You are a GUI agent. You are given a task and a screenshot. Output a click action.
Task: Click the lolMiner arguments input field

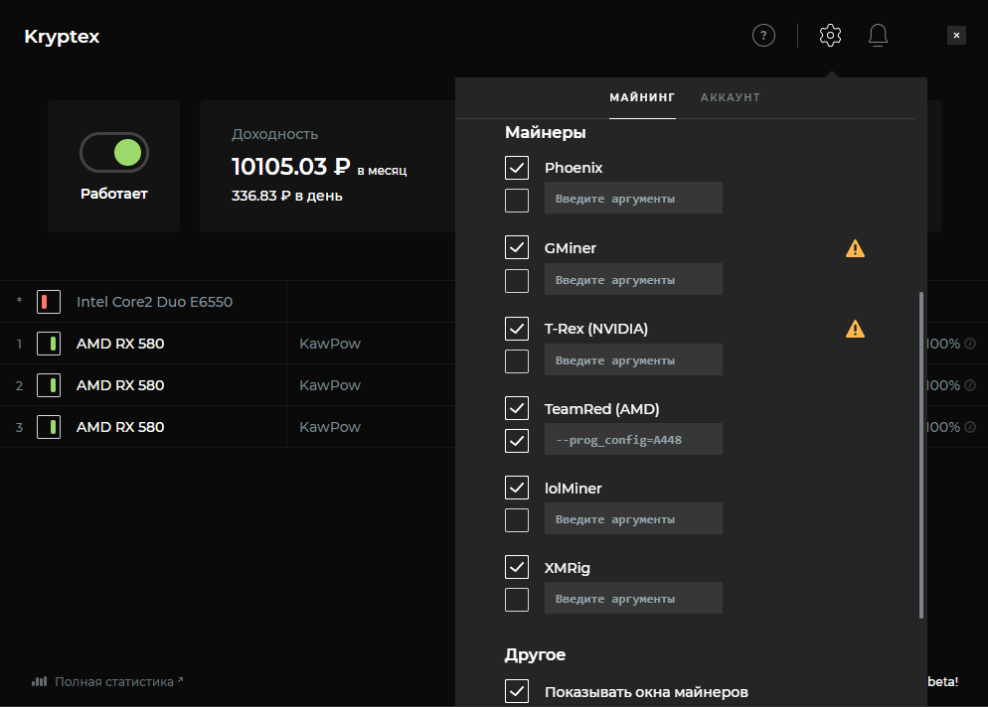pyautogui.click(x=633, y=518)
